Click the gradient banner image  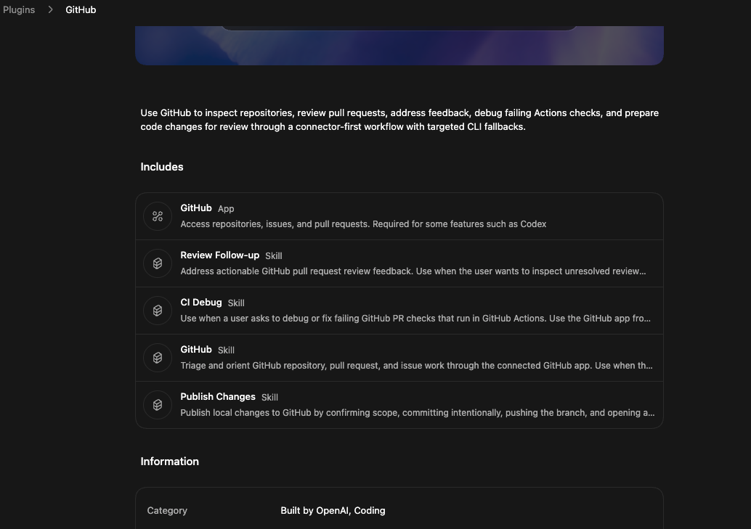[x=399, y=46]
